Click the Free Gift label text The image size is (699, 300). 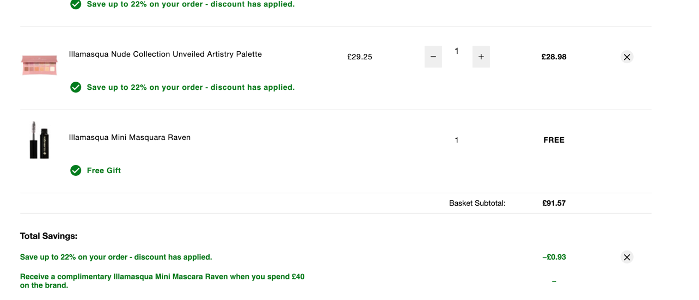(104, 170)
